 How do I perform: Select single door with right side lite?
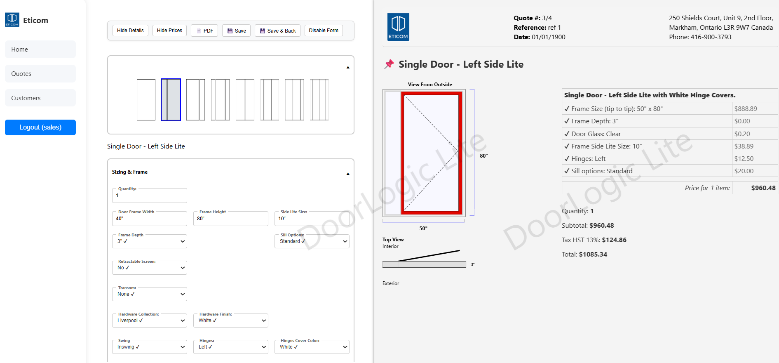click(x=195, y=100)
